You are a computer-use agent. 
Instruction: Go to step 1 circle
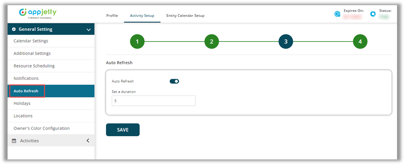(x=137, y=42)
